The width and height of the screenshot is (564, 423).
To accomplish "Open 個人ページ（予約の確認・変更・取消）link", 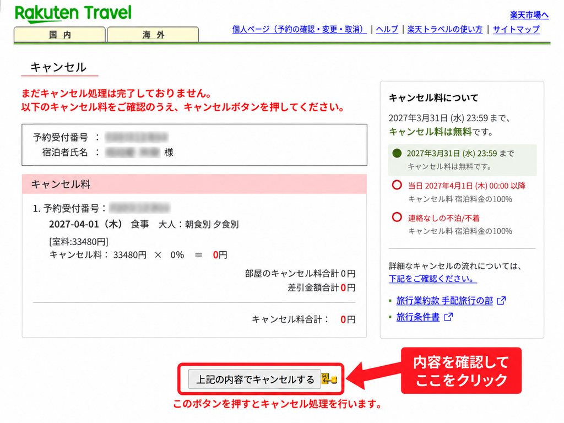I will (x=299, y=30).
